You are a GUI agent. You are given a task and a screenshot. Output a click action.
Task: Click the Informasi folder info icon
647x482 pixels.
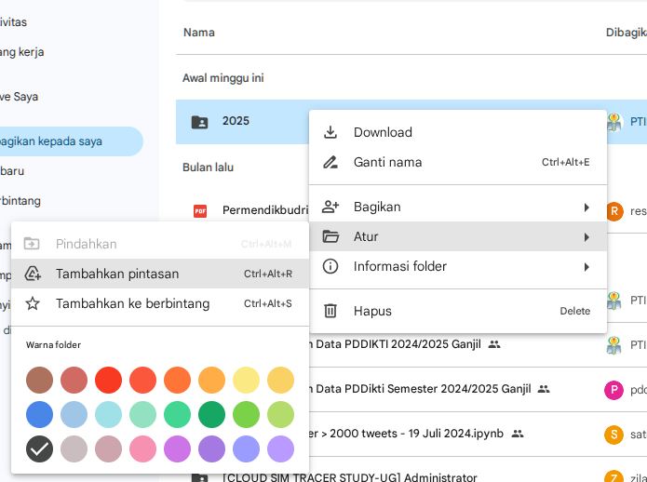[330, 266]
